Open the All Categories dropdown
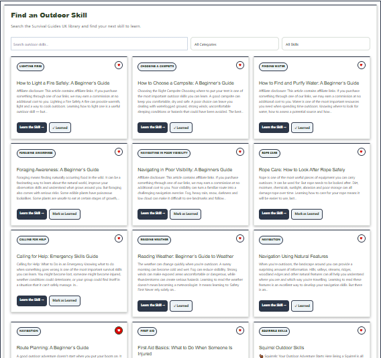The width and height of the screenshot is (381, 358). (235, 44)
